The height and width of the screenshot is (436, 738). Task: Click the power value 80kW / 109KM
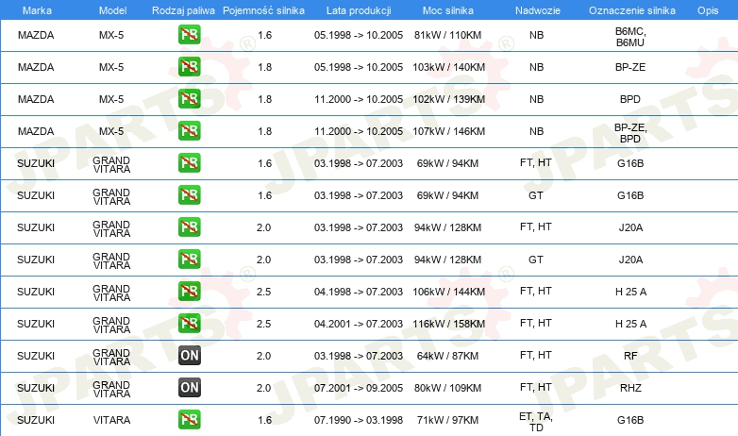pyautogui.click(x=447, y=388)
